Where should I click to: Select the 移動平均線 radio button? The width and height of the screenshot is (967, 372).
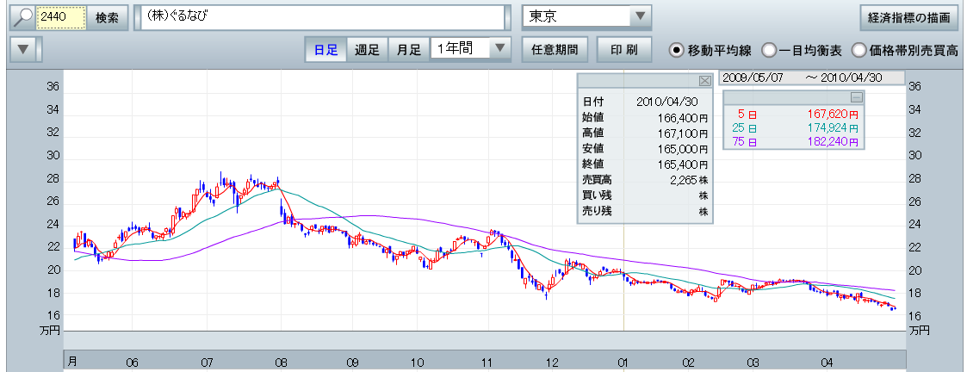point(678,50)
